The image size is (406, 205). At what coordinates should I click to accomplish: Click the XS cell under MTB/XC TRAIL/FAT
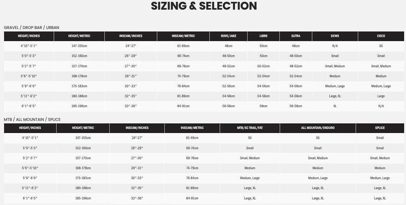coord(250,138)
